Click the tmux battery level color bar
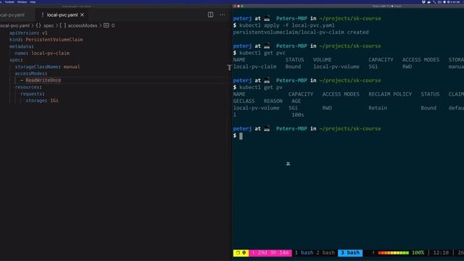 click(393, 253)
